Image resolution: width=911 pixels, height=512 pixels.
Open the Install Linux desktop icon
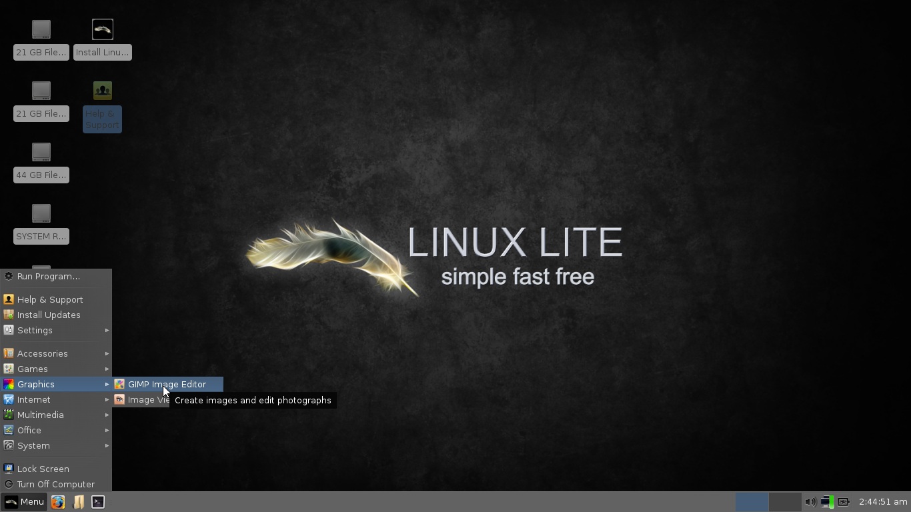coord(103,39)
